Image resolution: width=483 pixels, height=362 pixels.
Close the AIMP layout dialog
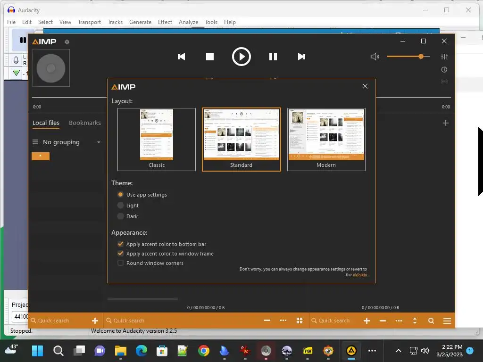(x=365, y=86)
